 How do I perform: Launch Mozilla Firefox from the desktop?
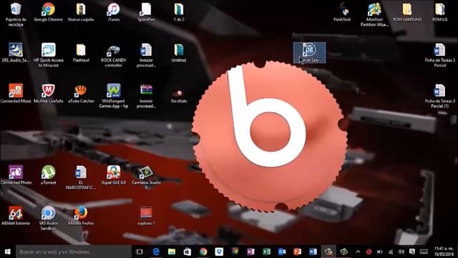[x=81, y=216]
